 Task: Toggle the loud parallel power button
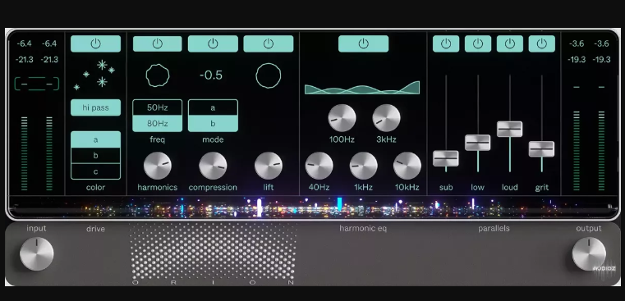(509, 43)
